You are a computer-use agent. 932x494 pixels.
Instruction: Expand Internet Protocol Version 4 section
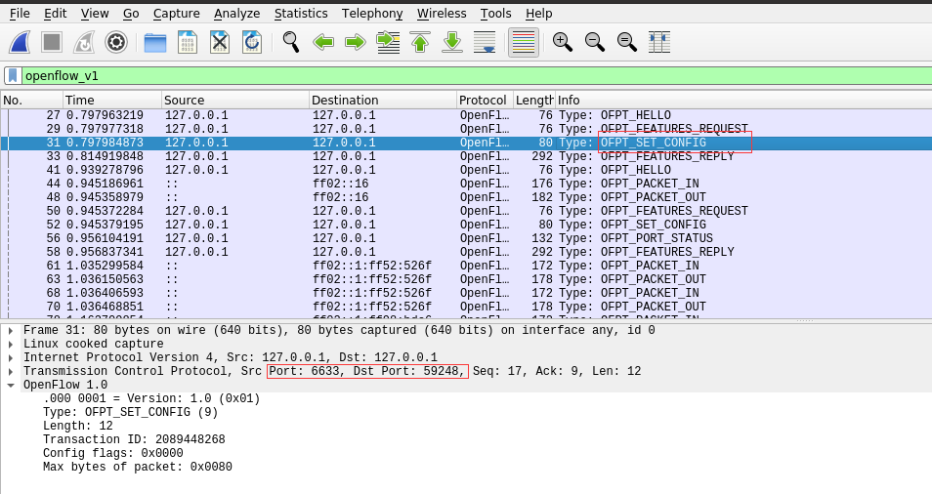pos(11,357)
